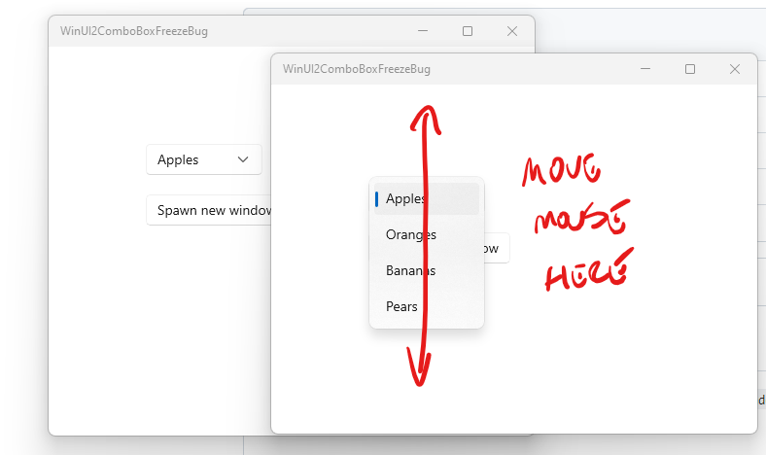Maximize the back WinUI2ComboBoxFreezeBug window
Image resolution: width=766 pixels, height=455 pixels.
(x=468, y=31)
